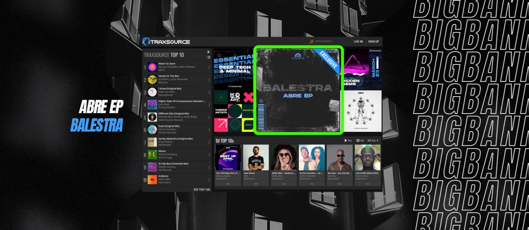Open Kellie Allen Andiamo chart photo

(x=284, y=157)
